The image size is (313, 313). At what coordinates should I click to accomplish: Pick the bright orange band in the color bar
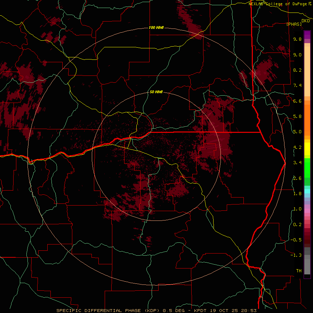click(307, 120)
